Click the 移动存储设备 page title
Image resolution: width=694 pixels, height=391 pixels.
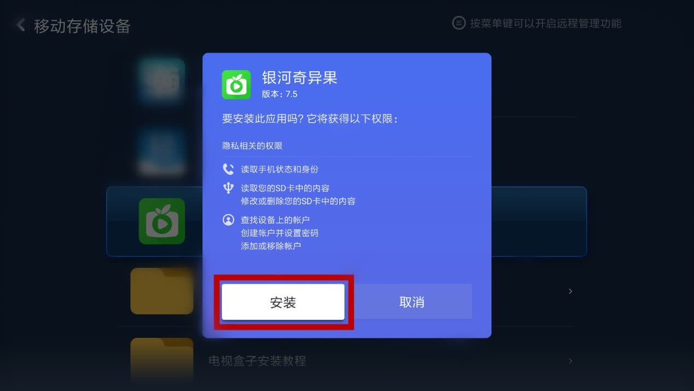(82, 26)
